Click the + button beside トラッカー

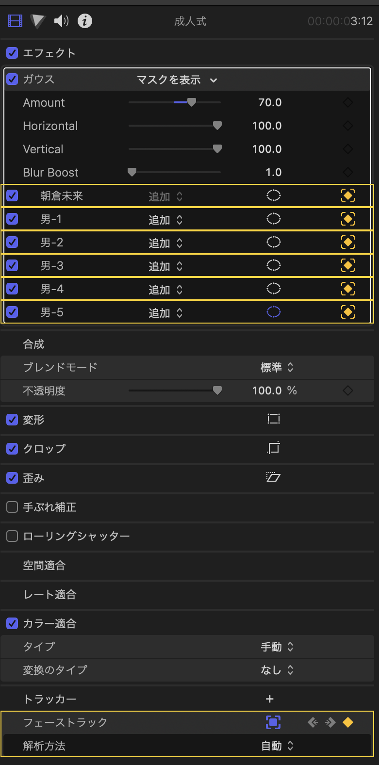click(269, 699)
